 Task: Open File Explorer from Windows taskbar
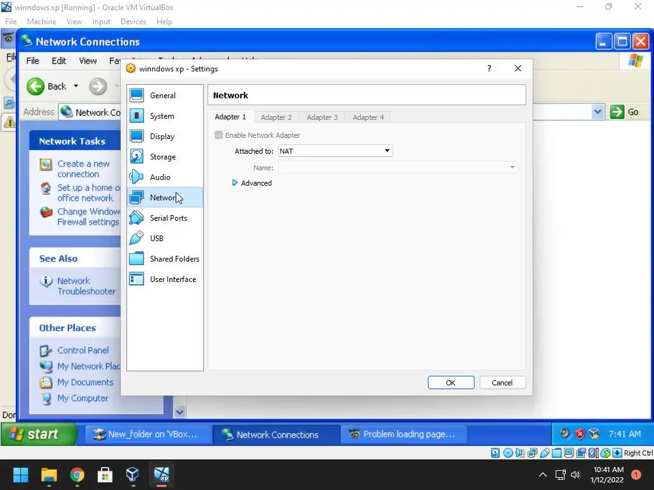pyautogui.click(x=49, y=475)
